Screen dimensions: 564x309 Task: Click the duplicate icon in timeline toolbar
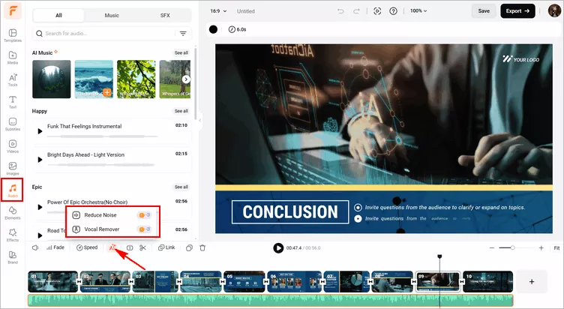(189, 247)
